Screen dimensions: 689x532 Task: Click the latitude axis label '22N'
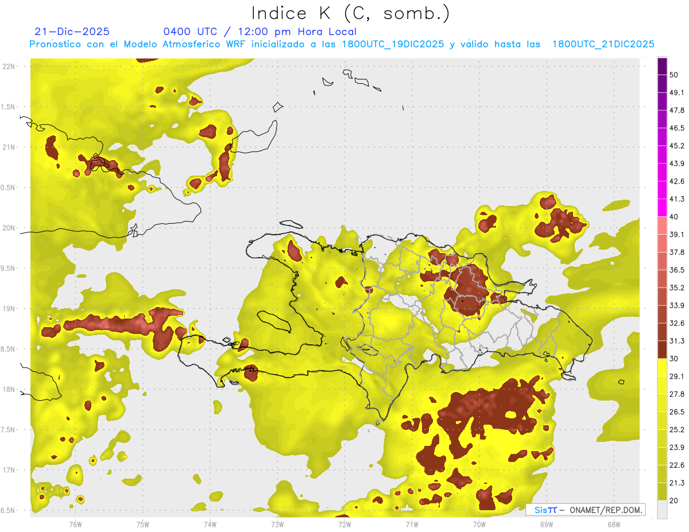coord(9,66)
